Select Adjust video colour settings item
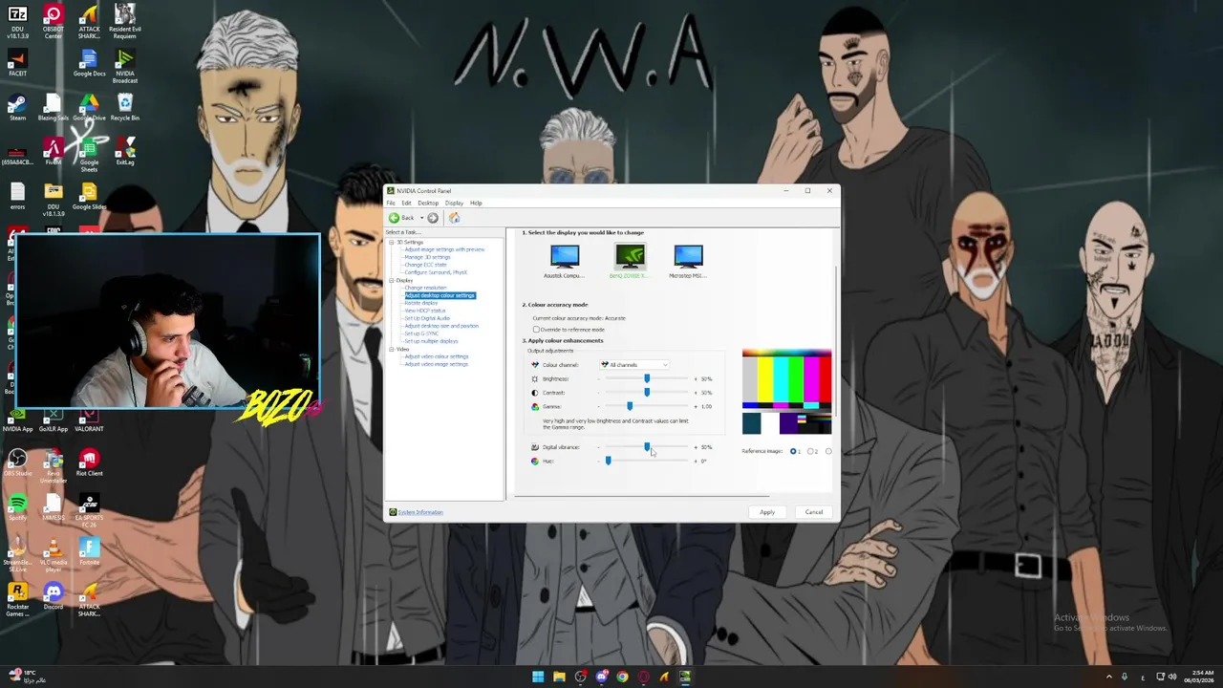 437,356
